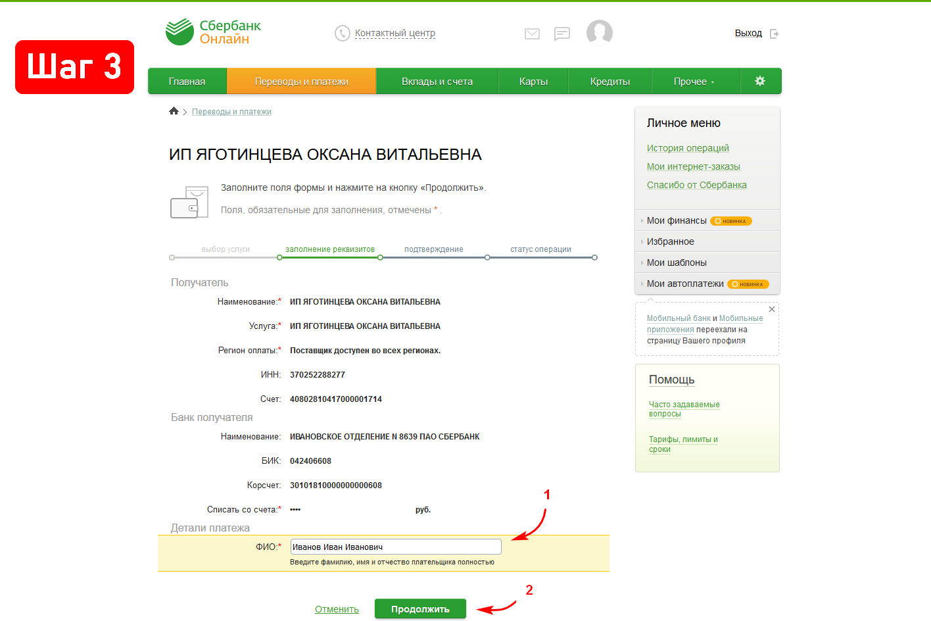Click the ФИО text input field
The height and width of the screenshot is (621, 931).
[x=396, y=547]
